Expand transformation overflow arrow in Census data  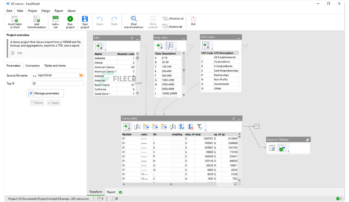tap(206, 130)
